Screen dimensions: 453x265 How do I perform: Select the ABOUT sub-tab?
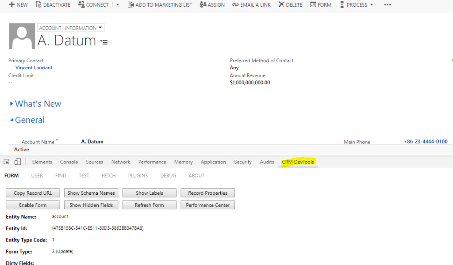click(196, 176)
